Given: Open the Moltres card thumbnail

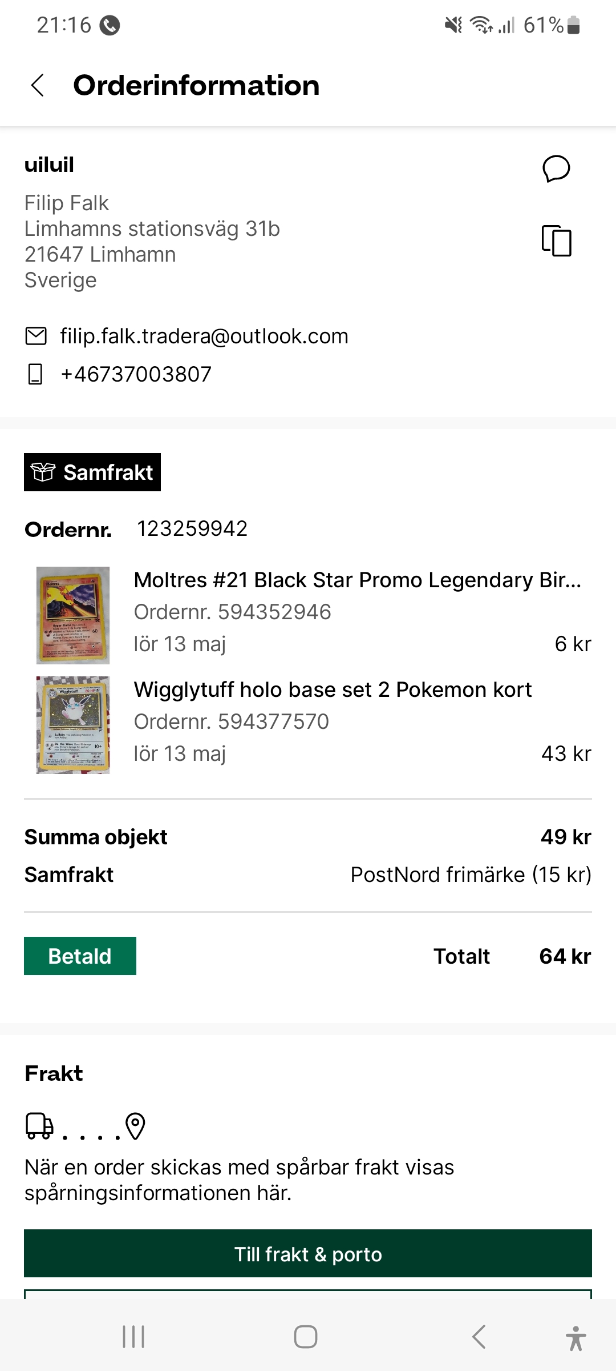Looking at the screenshot, I should pos(73,615).
